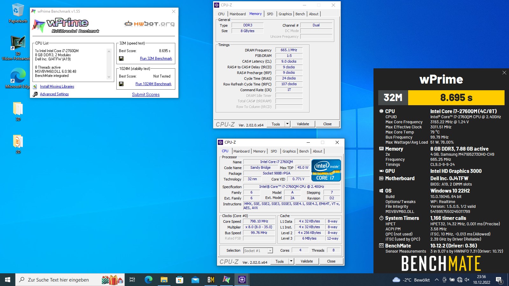Show hidden tray icons chevron

point(437,280)
